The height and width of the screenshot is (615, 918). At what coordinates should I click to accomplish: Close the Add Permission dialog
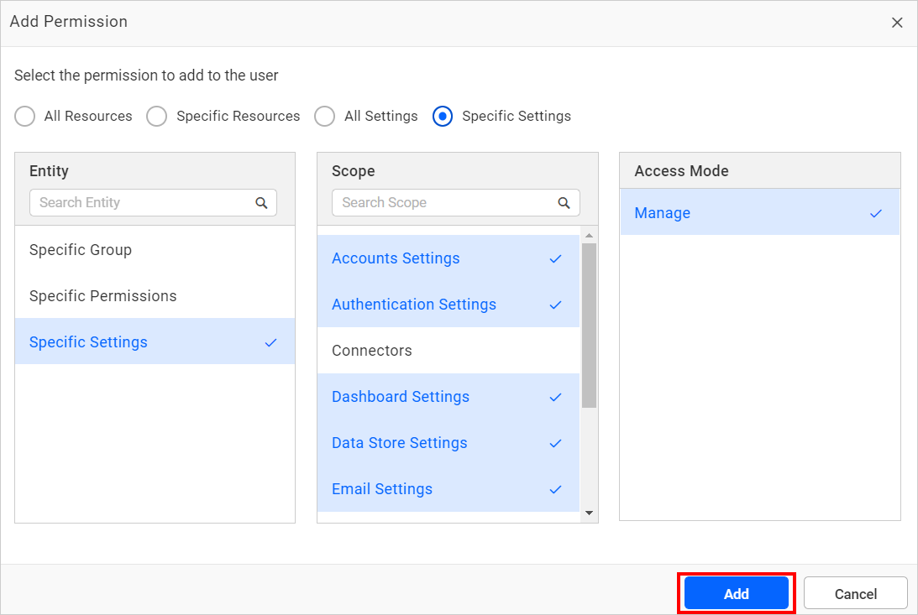pos(897,23)
